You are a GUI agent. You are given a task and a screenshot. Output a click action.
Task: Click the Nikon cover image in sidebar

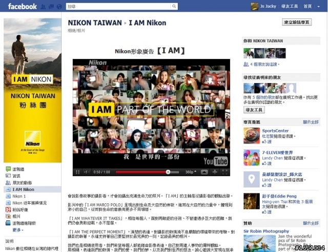click(x=32, y=90)
